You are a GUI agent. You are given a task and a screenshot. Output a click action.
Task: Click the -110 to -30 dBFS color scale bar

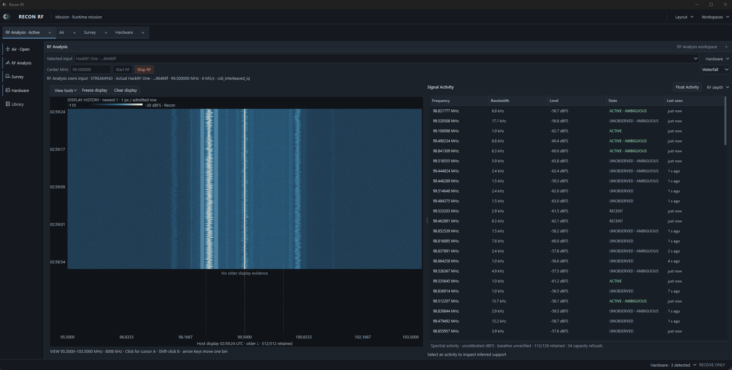click(x=114, y=105)
